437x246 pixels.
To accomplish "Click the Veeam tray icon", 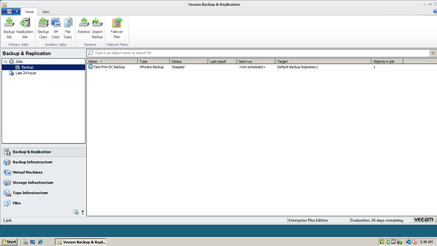I will (x=382, y=242).
